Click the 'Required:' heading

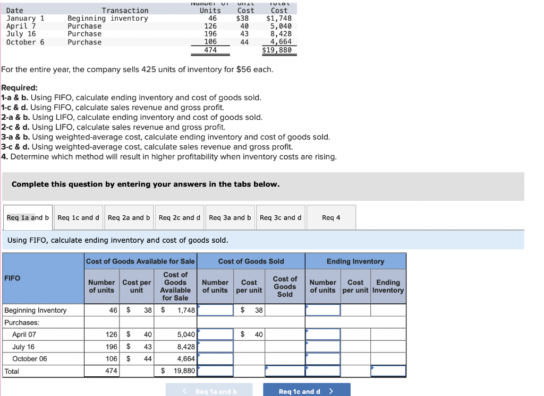coord(20,87)
